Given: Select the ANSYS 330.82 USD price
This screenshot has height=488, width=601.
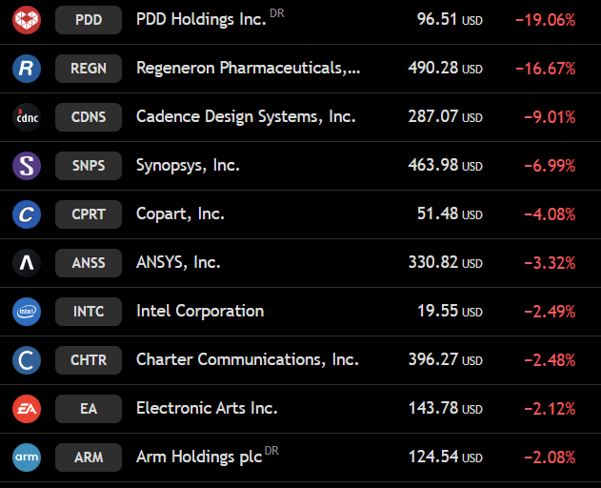Looking at the screenshot, I should tap(446, 263).
